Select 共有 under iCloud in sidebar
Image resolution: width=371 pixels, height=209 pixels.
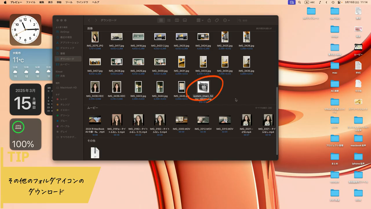[63, 76]
